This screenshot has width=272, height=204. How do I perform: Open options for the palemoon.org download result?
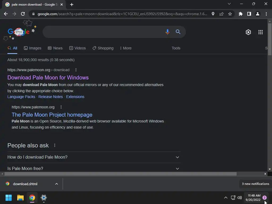tap(76, 70)
